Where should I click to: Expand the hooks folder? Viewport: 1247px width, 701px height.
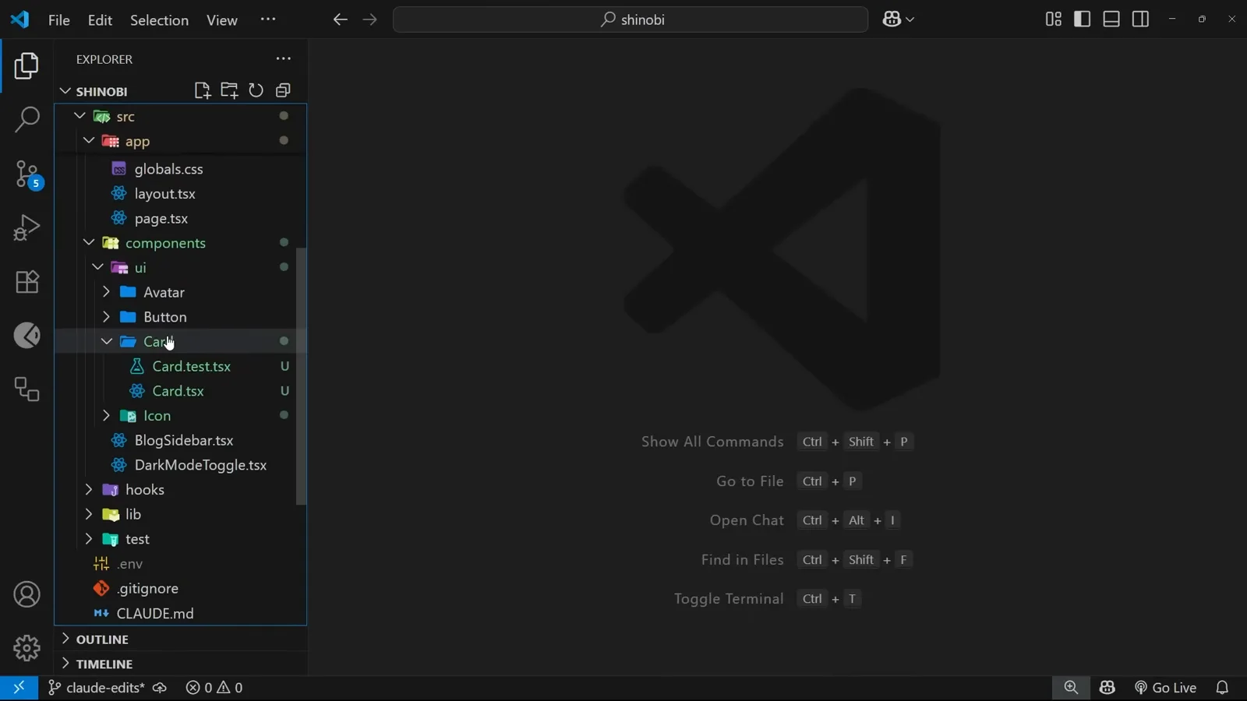click(89, 490)
